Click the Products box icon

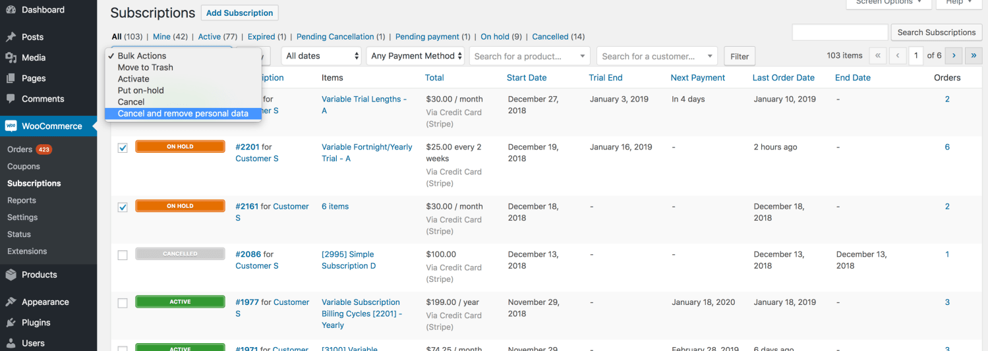(11, 275)
